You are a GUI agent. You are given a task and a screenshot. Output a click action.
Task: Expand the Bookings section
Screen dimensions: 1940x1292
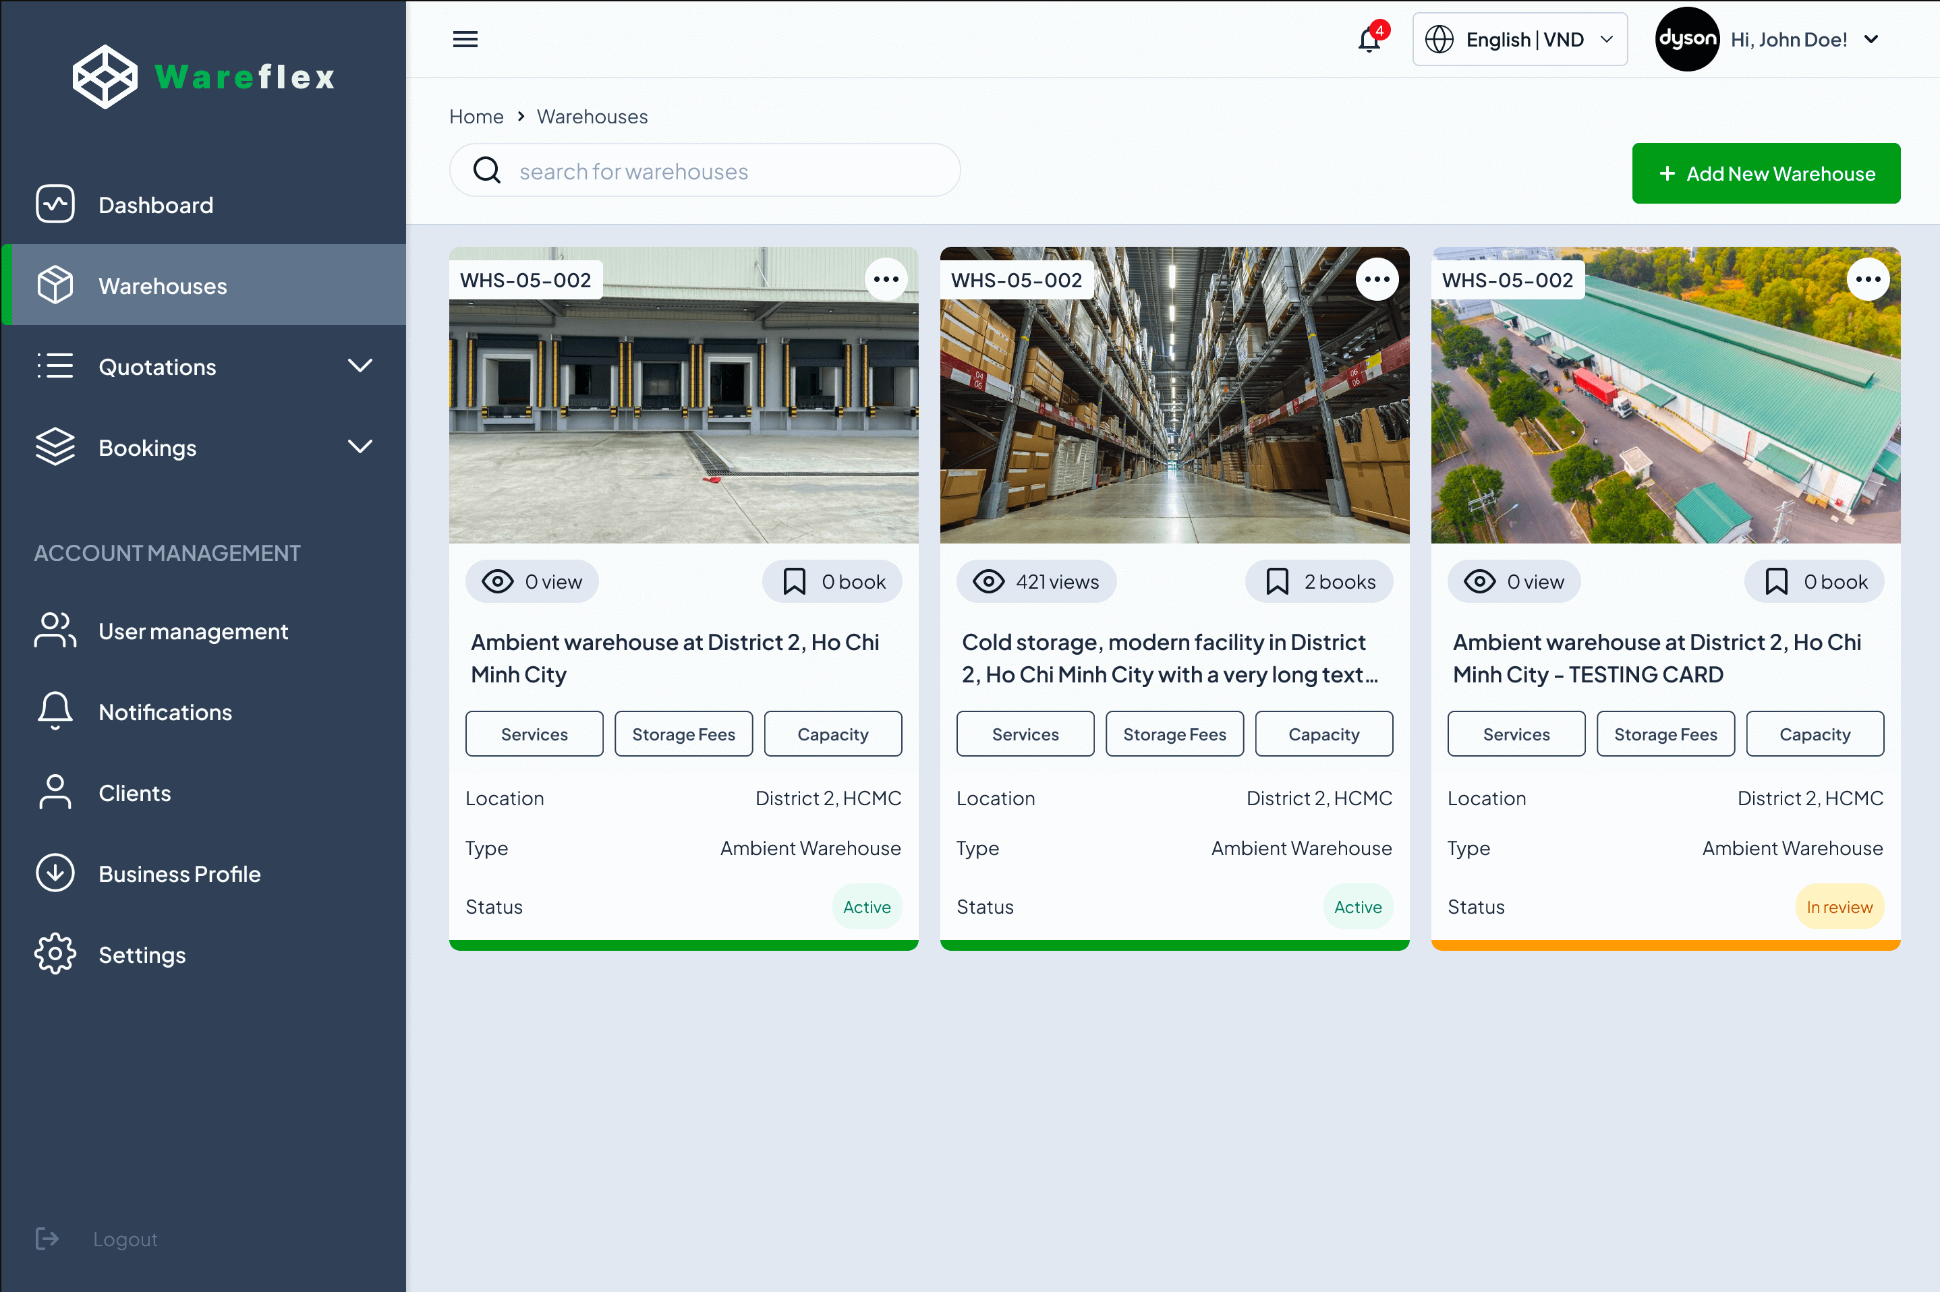(x=148, y=448)
